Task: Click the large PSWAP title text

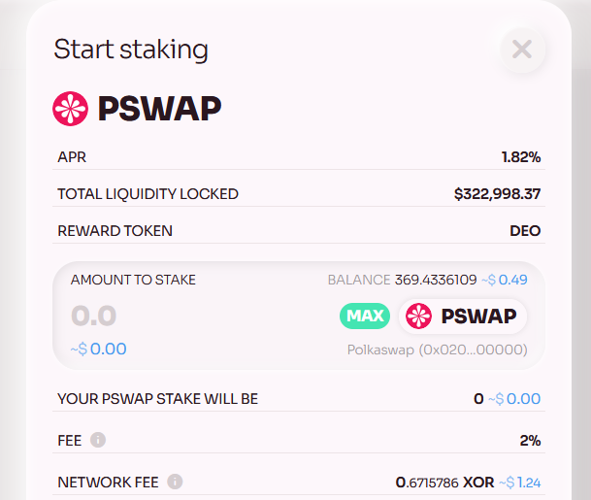Action: (x=160, y=109)
